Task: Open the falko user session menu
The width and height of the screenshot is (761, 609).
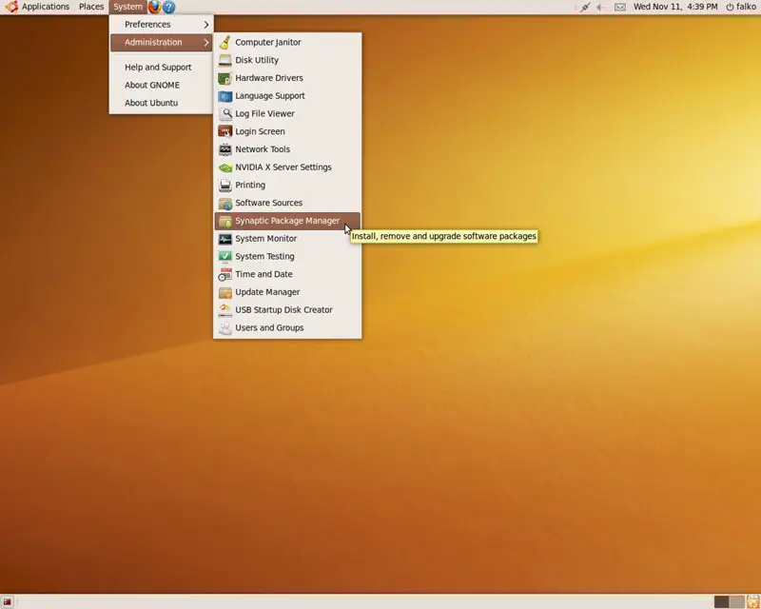Action: click(x=741, y=7)
